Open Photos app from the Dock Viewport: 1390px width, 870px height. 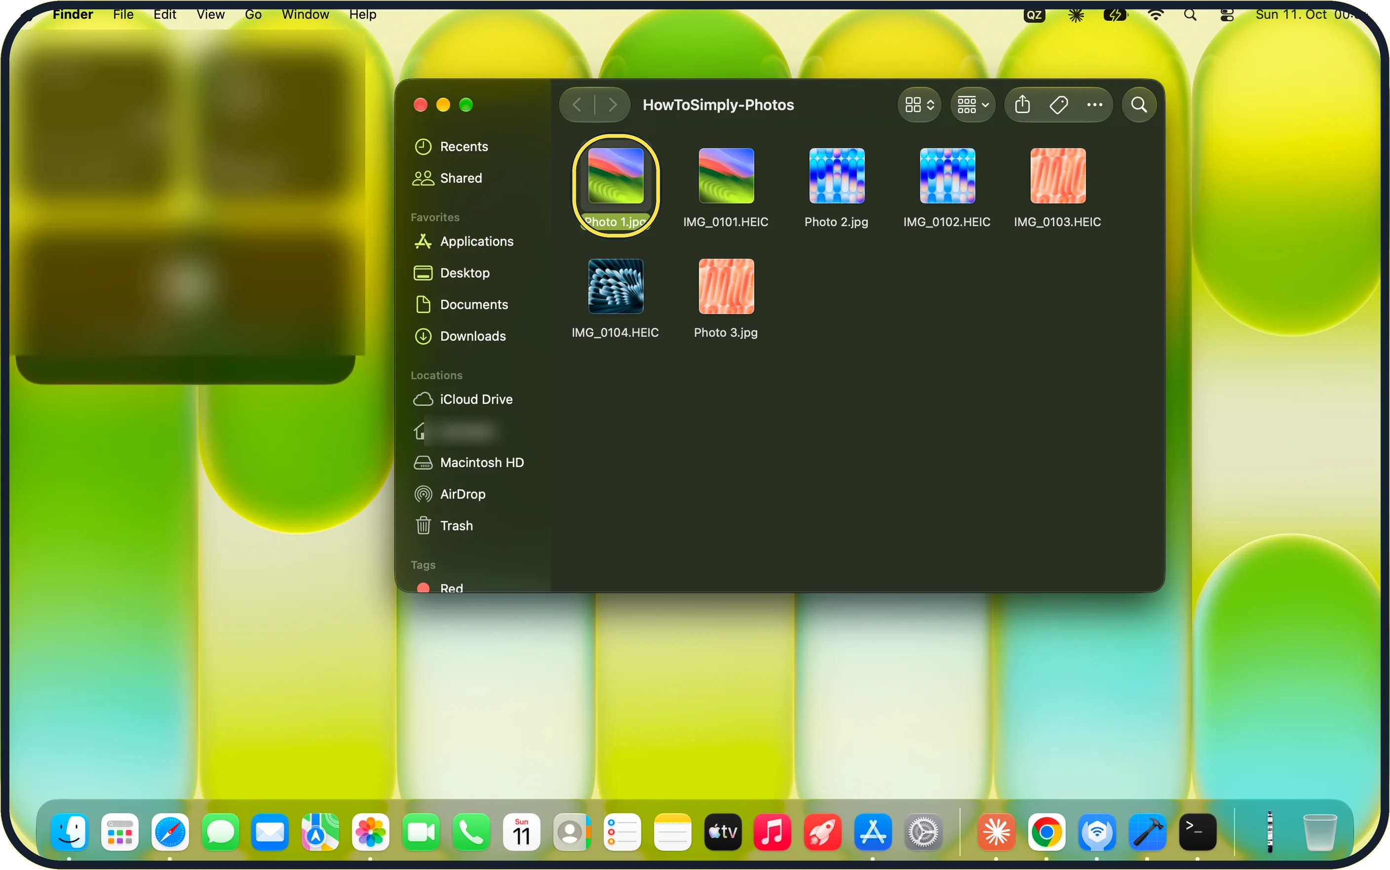coord(370,832)
